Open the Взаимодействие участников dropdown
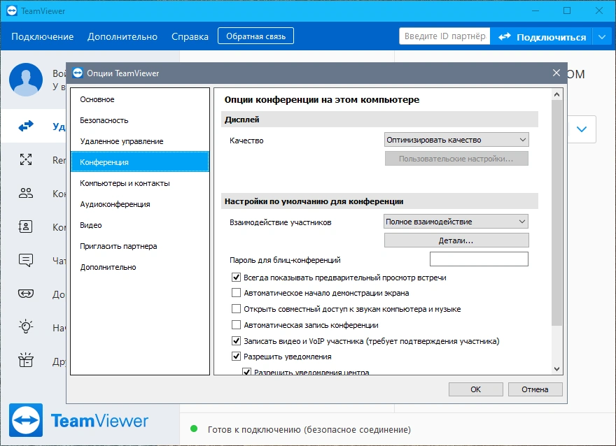Screen dimensions: 616x446 456,221
